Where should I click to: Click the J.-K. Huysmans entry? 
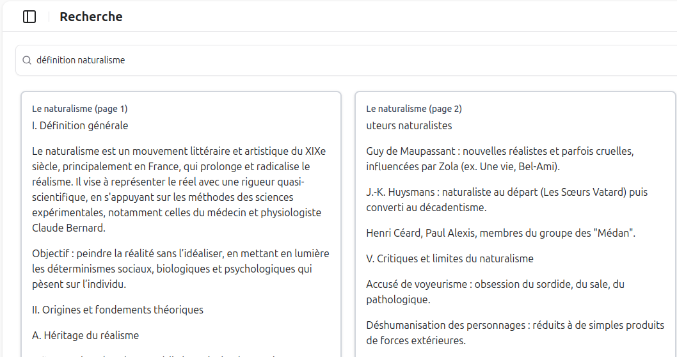point(506,198)
